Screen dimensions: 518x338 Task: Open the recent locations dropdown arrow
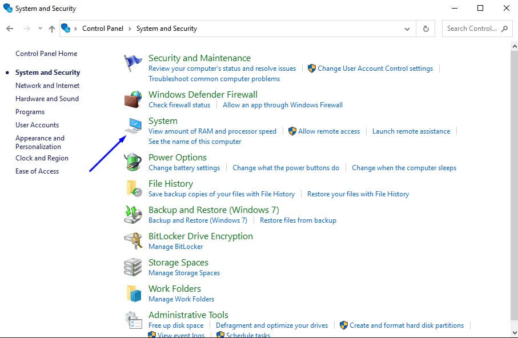point(40,29)
